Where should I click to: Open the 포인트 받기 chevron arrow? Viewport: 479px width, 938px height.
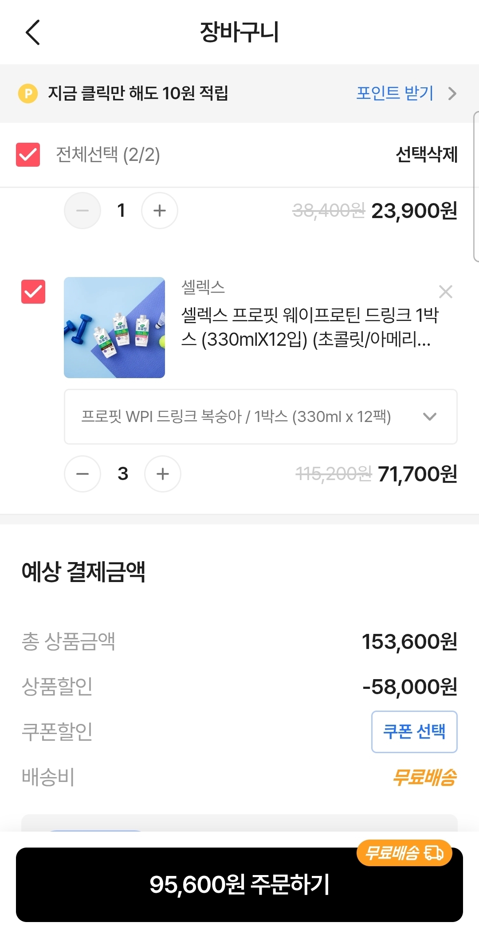(x=452, y=94)
